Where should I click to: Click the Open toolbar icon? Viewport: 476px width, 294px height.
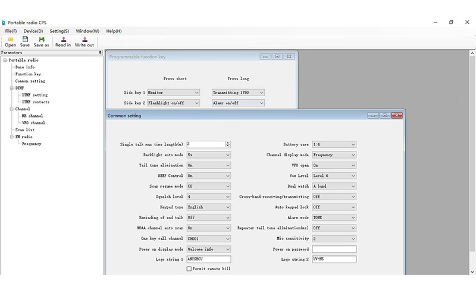click(10, 39)
